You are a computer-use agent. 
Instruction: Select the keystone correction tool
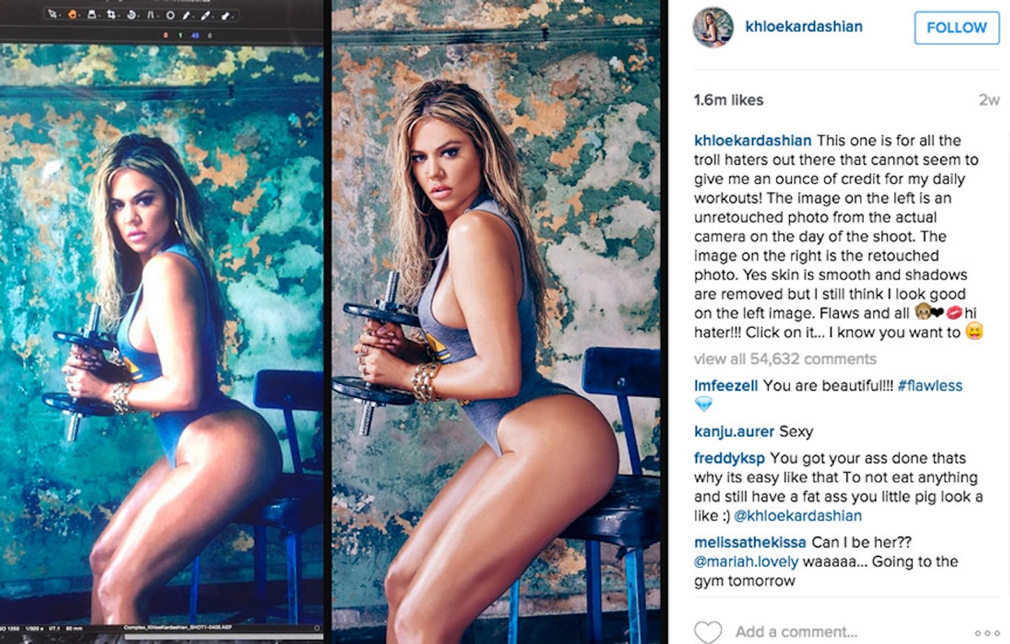pos(151,15)
